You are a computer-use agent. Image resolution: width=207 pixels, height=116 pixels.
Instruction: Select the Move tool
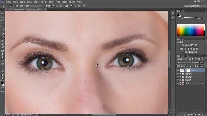2,13
